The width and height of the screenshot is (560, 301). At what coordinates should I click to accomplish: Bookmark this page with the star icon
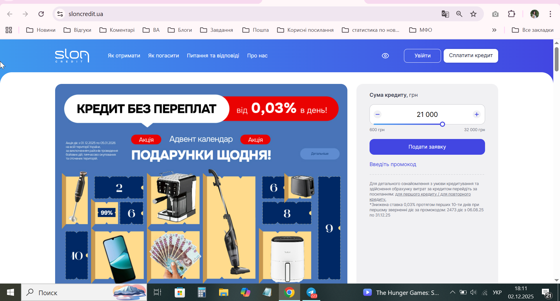[x=473, y=14]
